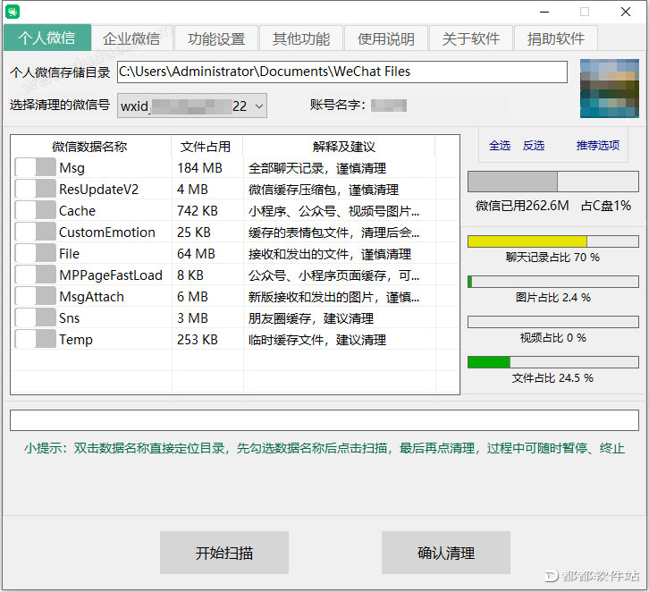The width and height of the screenshot is (649, 592).
Task: Click the 解释及建议 column header
Action: (343, 147)
